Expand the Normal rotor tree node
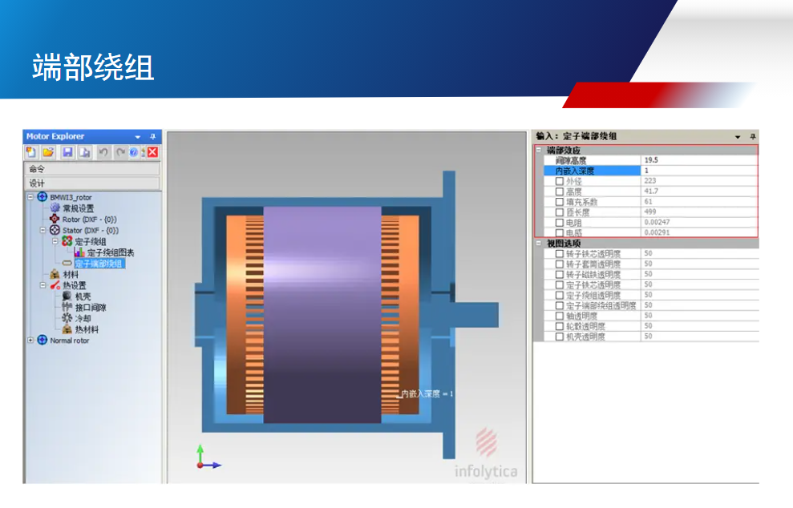Screen dimensions: 793x508 point(31,341)
